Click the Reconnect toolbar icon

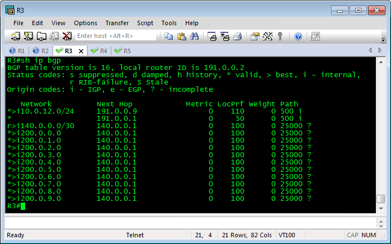tap(54, 36)
